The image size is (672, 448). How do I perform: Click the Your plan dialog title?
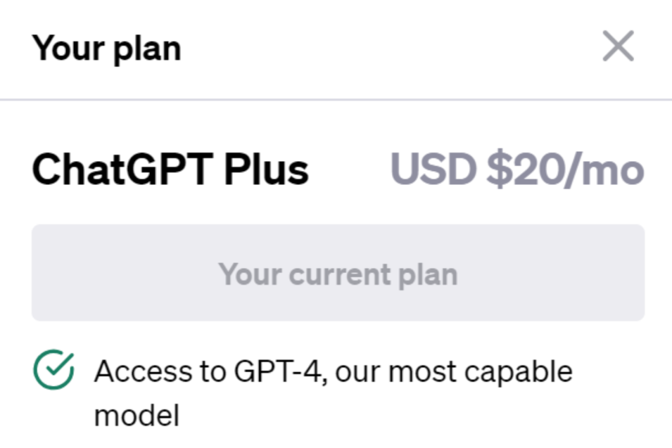click(106, 49)
